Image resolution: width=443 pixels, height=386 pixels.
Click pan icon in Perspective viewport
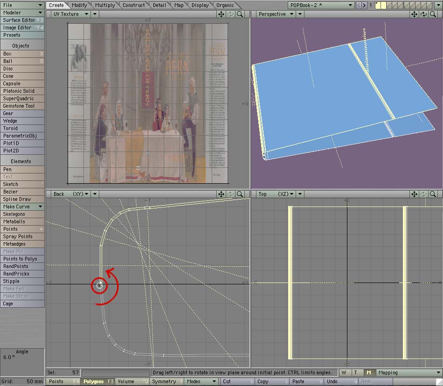coord(414,14)
